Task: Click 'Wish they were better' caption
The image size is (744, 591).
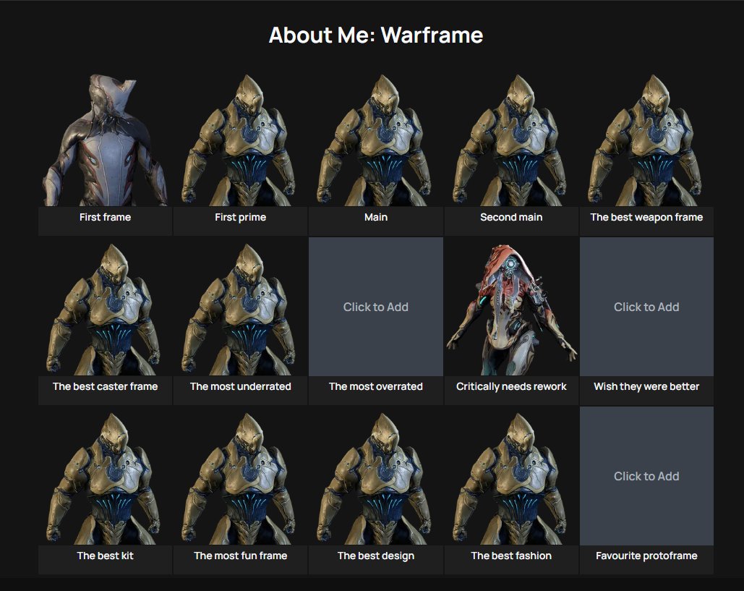Action: pos(646,386)
